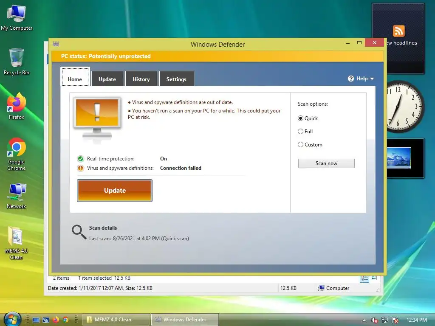The height and width of the screenshot is (326, 435).
Task: Open the Recycle Bin desktop icon
Action: click(17, 62)
